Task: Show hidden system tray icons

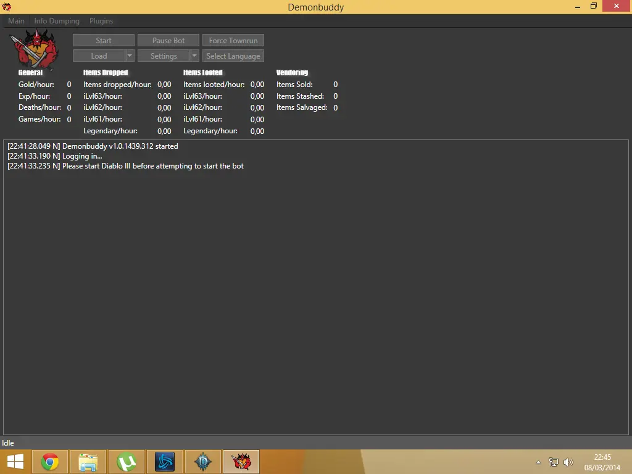Action: point(538,462)
